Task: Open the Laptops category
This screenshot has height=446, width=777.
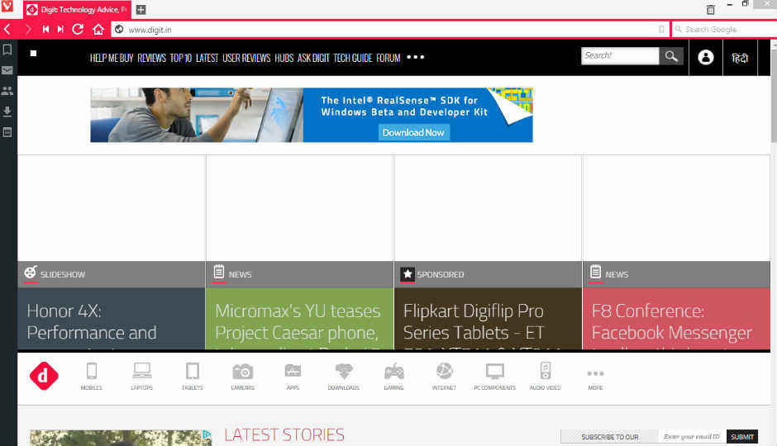Action: (x=141, y=376)
